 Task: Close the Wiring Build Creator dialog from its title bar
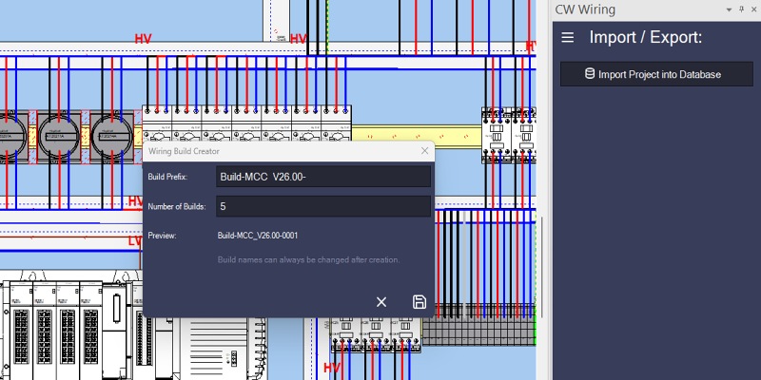(x=424, y=150)
